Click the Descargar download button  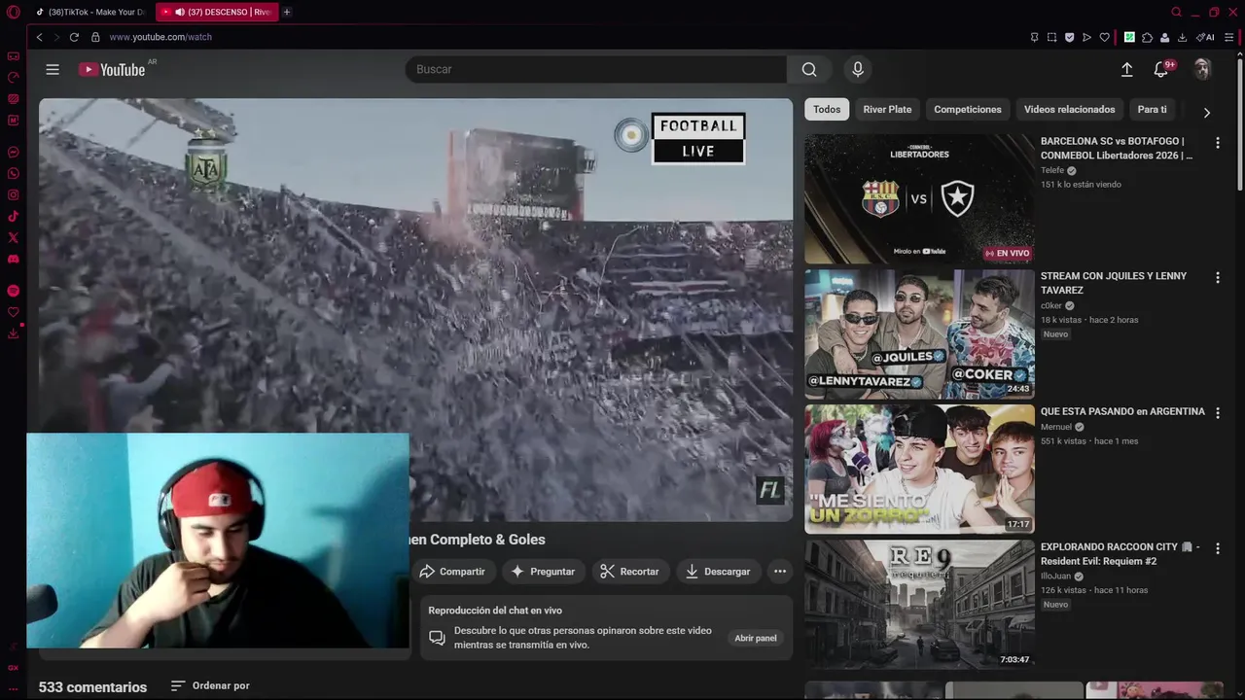(718, 572)
